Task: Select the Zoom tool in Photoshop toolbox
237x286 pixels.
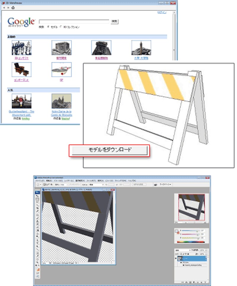Action: coord(37,262)
